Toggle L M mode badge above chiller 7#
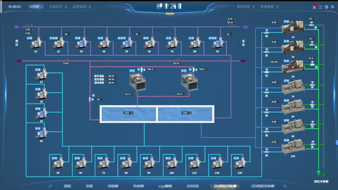The image size is (338, 190). click(x=287, y=81)
